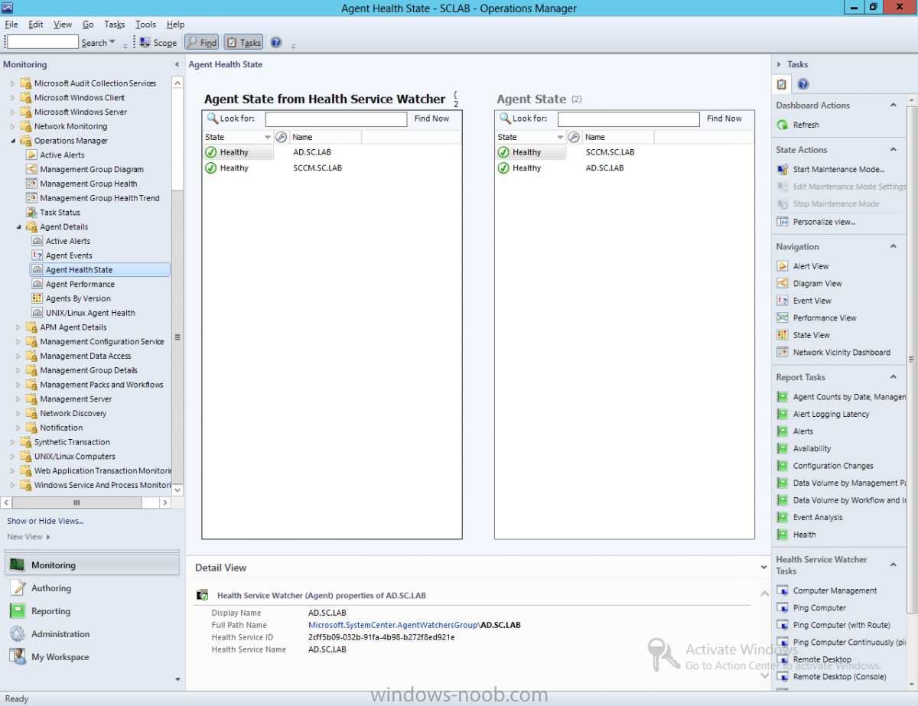The height and width of the screenshot is (706, 918).
Task: Click the help icon in the toolbar
Action: pyautogui.click(x=276, y=43)
